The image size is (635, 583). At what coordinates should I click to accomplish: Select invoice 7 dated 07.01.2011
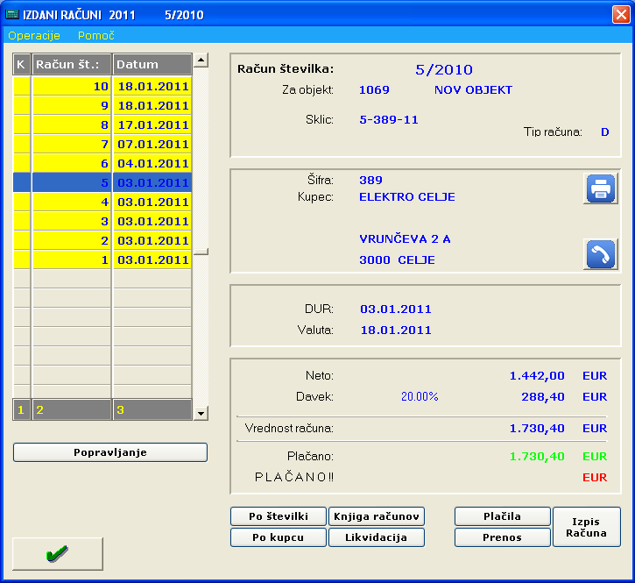[110, 145]
